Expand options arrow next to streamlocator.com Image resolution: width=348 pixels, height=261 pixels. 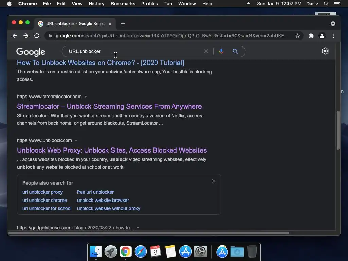tap(86, 97)
